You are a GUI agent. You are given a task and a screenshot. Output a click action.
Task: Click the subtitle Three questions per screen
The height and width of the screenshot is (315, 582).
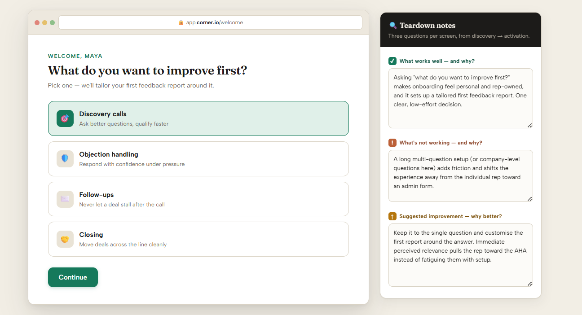459,36
